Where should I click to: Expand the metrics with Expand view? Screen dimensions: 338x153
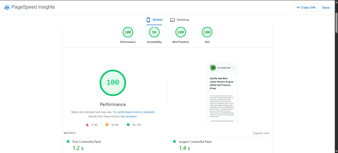[261, 133]
